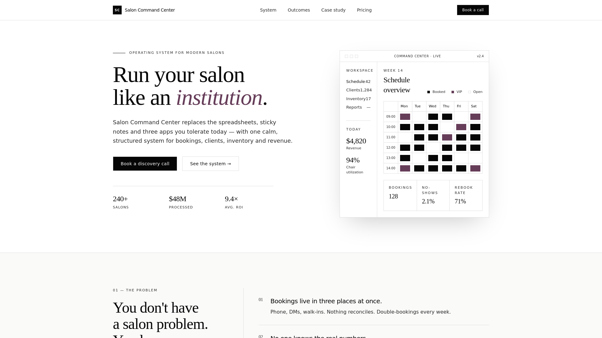Click the Command Center · Live title
Image resolution: width=602 pixels, height=338 pixels.
click(x=417, y=56)
